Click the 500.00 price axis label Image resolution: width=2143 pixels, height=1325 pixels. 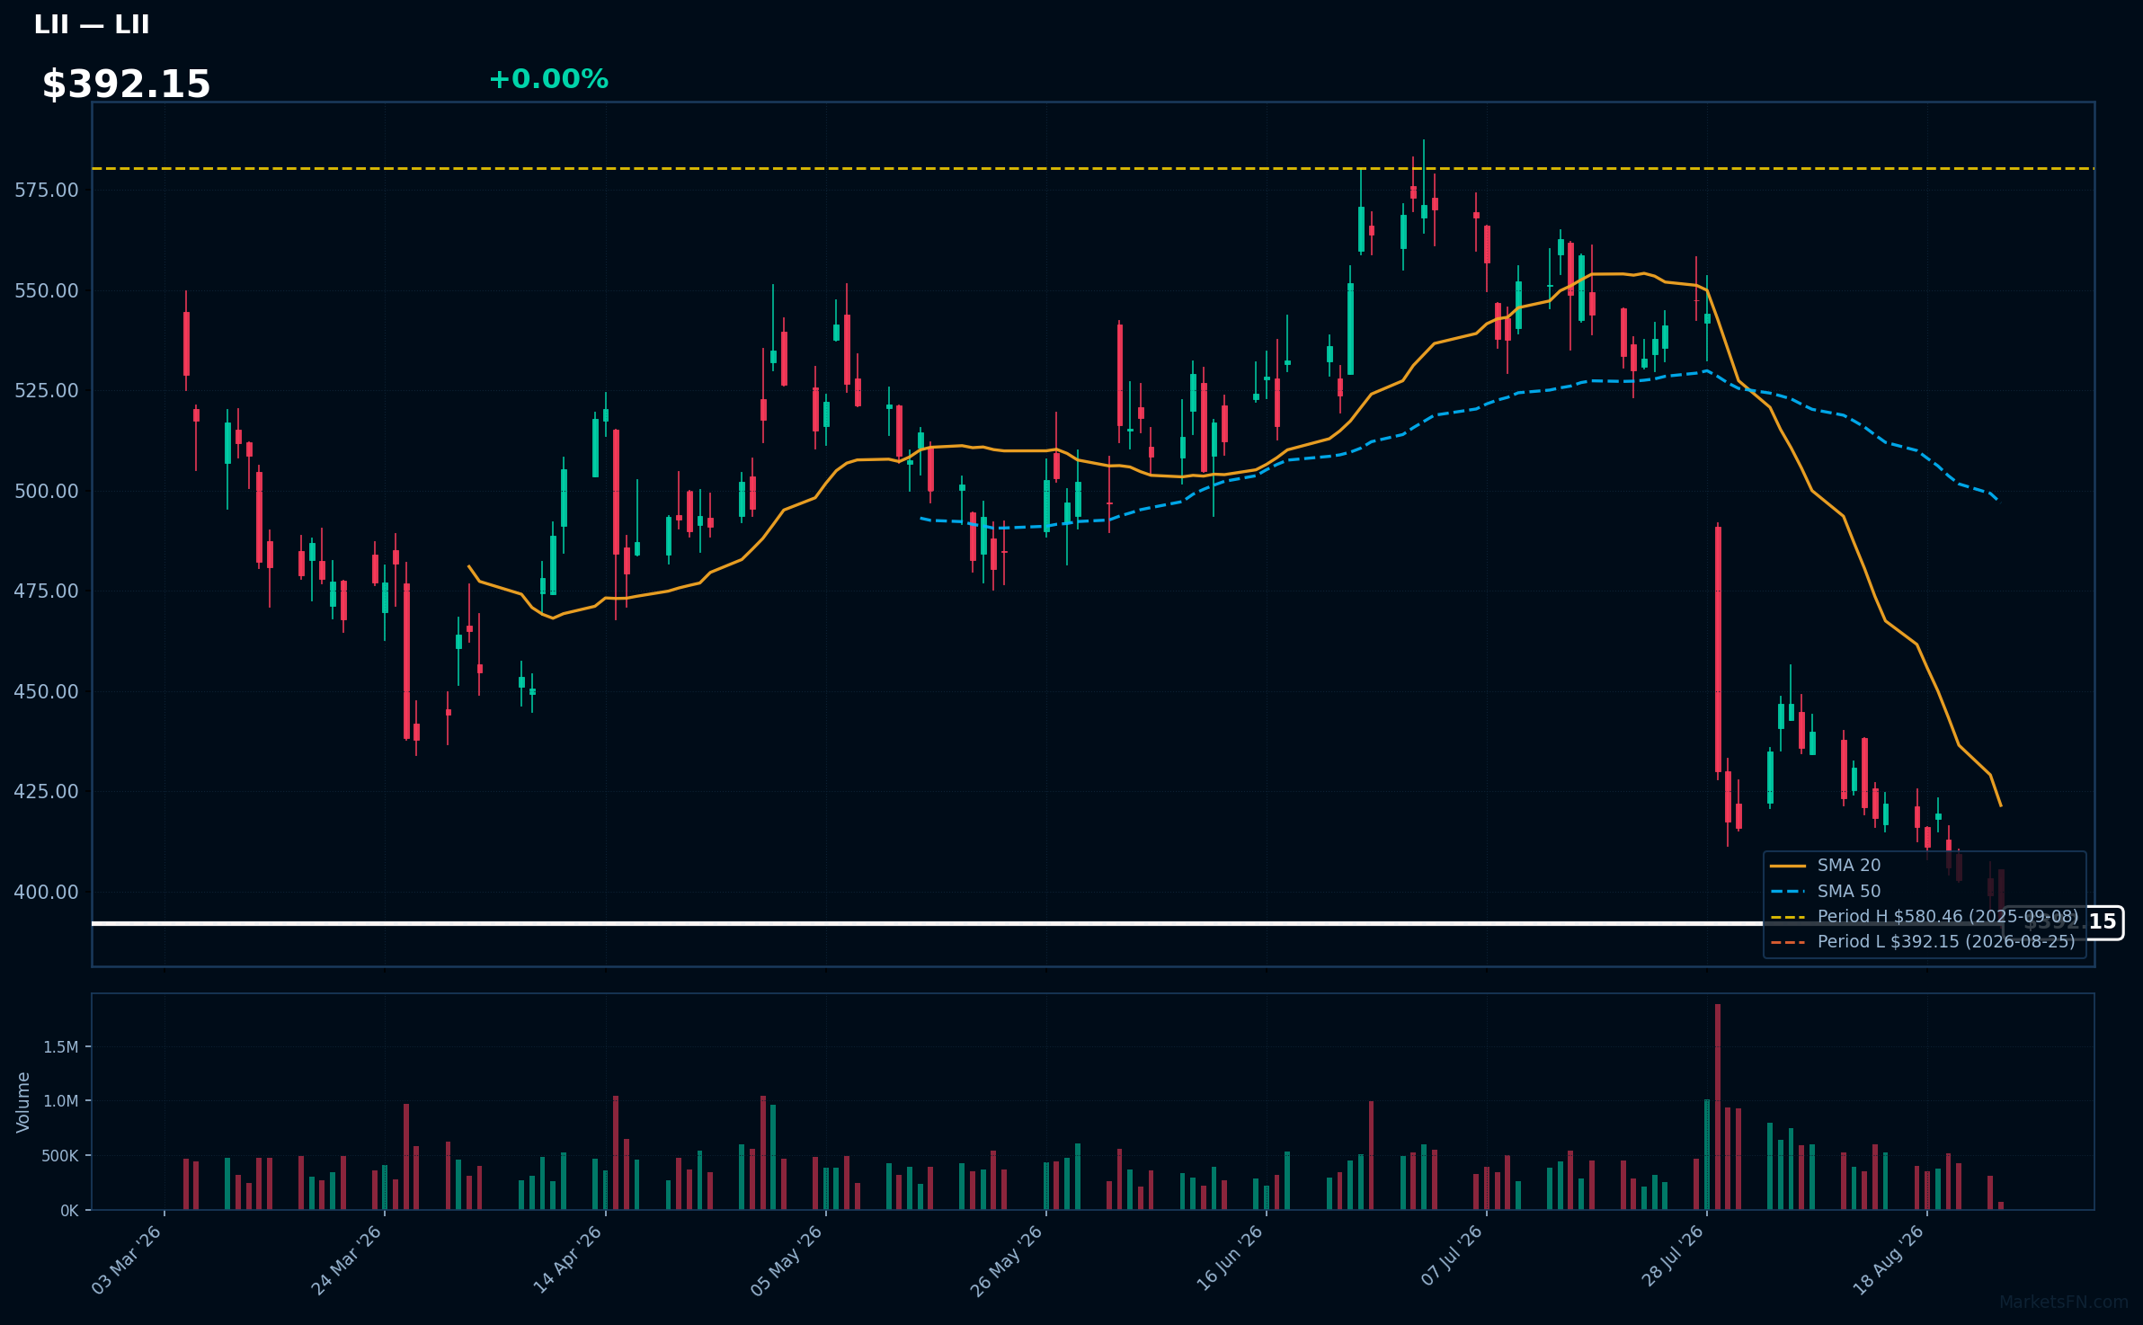click(47, 491)
